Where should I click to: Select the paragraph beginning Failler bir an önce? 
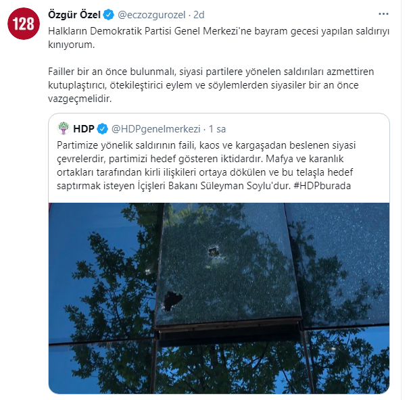point(211,85)
